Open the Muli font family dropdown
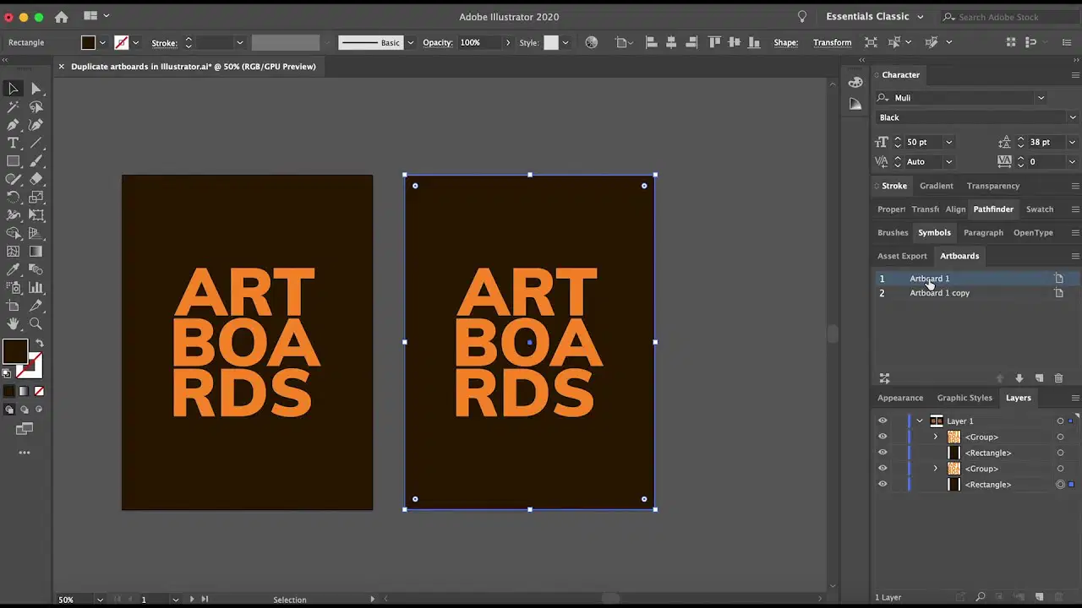 [1041, 98]
